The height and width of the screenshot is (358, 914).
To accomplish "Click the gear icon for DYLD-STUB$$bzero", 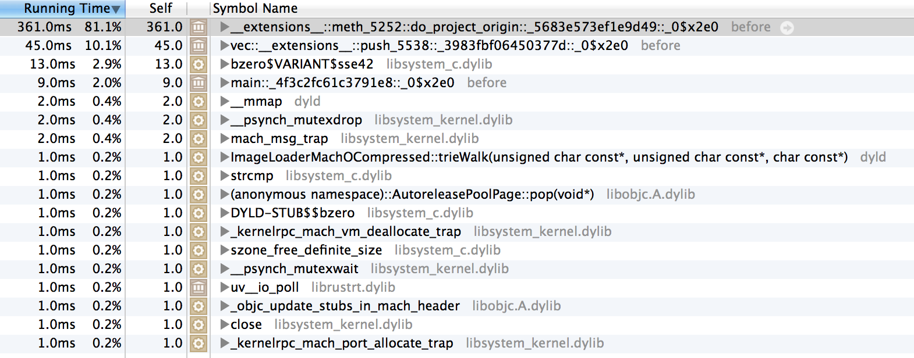I will tap(199, 213).
